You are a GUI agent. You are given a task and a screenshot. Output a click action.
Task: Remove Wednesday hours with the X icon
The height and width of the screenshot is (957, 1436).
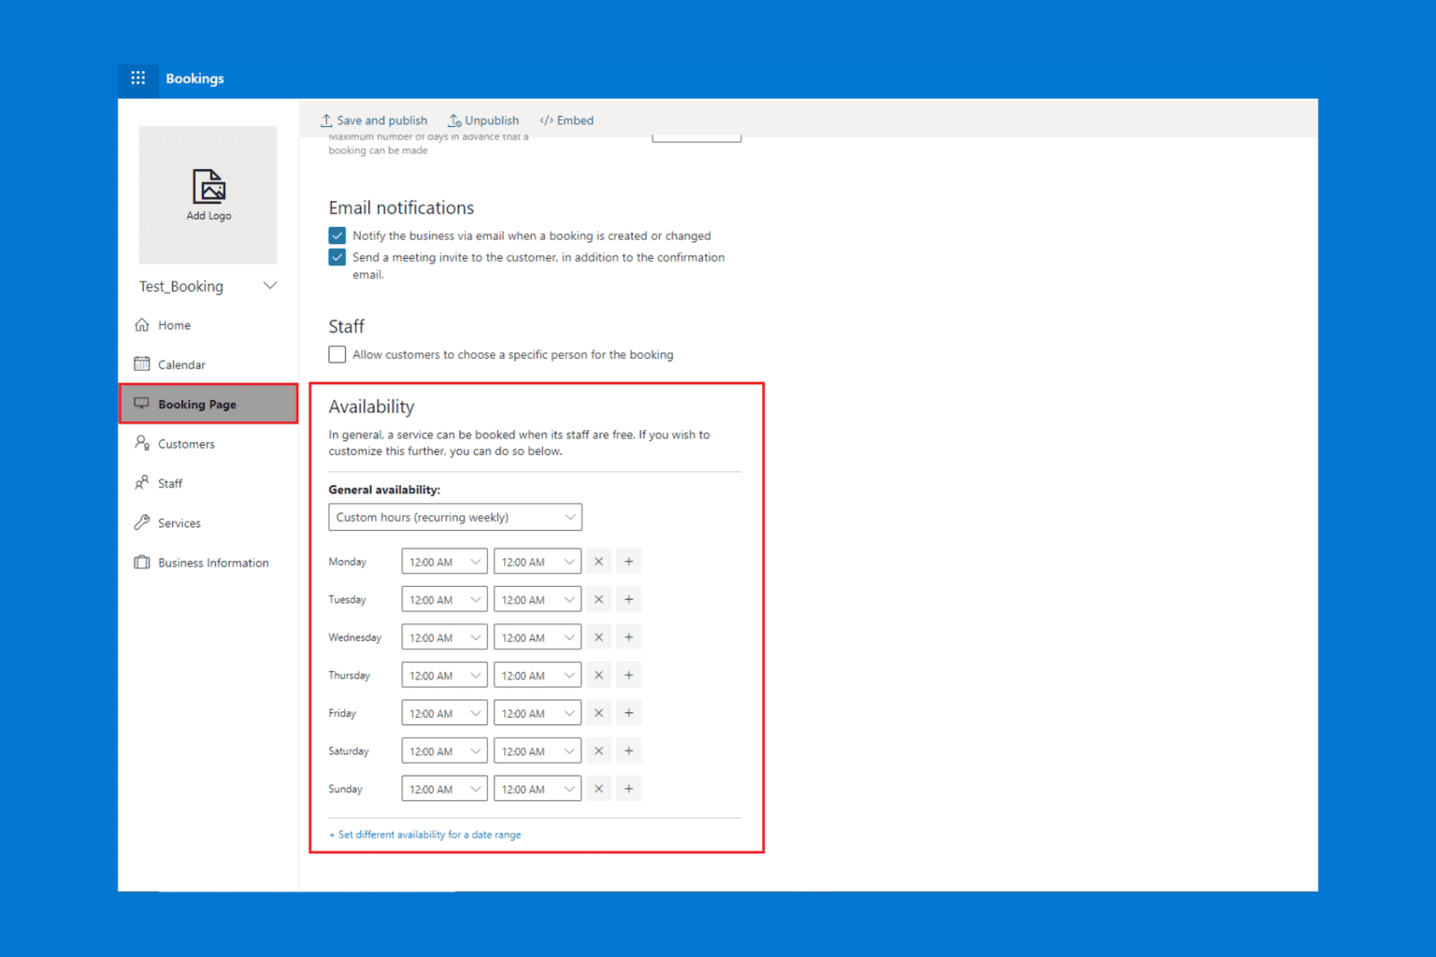[x=598, y=637]
